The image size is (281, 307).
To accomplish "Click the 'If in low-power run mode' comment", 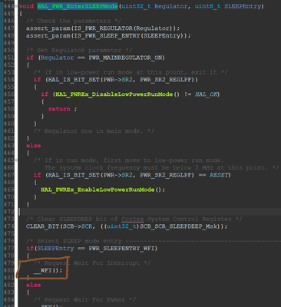I will click(x=131, y=72).
